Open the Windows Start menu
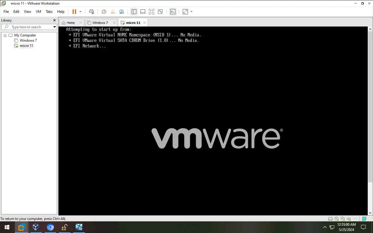The image size is (373, 233). tap(7, 227)
